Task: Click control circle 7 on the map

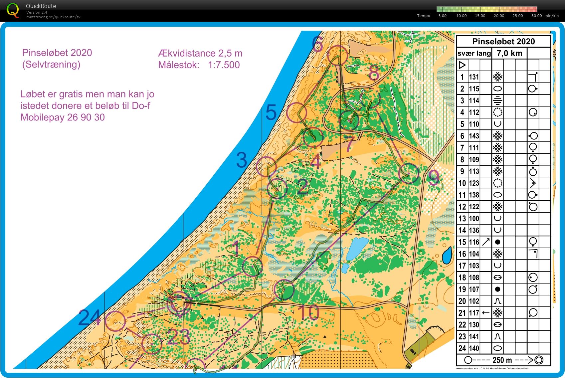Action: coord(349,120)
